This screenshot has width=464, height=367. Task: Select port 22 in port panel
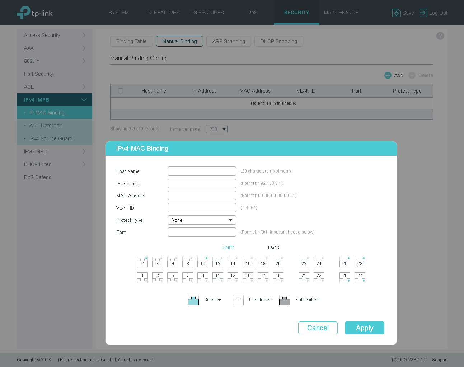tap(304, 262)
